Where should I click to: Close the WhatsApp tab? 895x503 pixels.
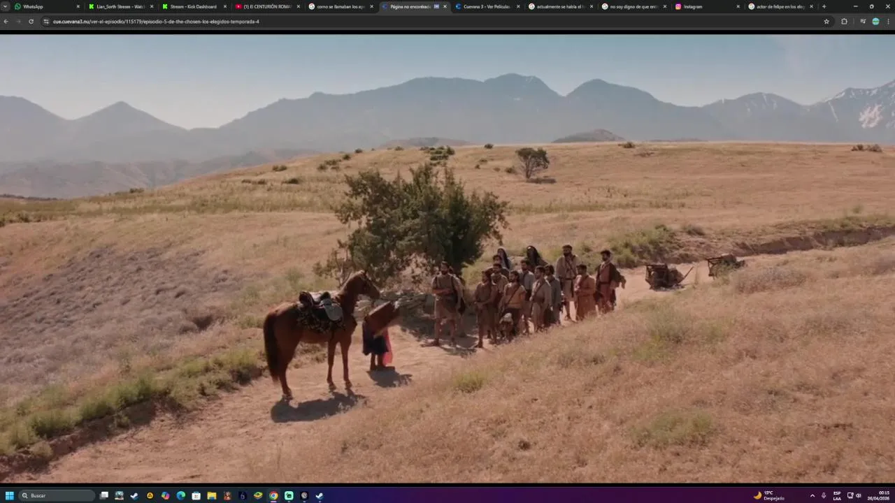click(x=78, y=6)
